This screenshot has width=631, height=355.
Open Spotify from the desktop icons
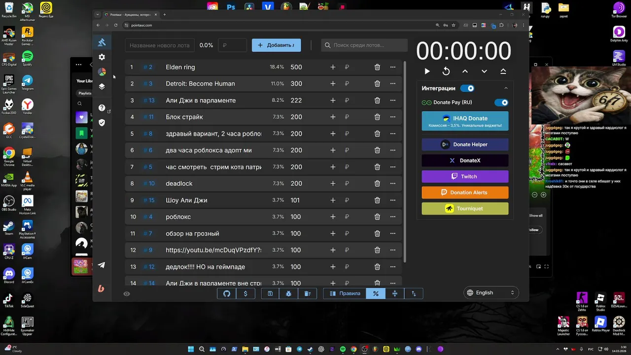(x=27, y=58)
